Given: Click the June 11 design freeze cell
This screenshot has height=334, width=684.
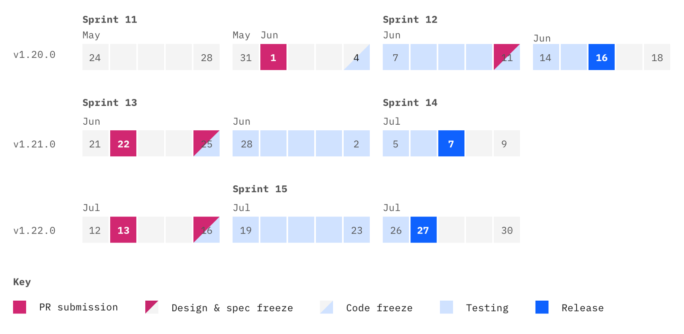Looking at the screenshot, I should tap(507, 57).
